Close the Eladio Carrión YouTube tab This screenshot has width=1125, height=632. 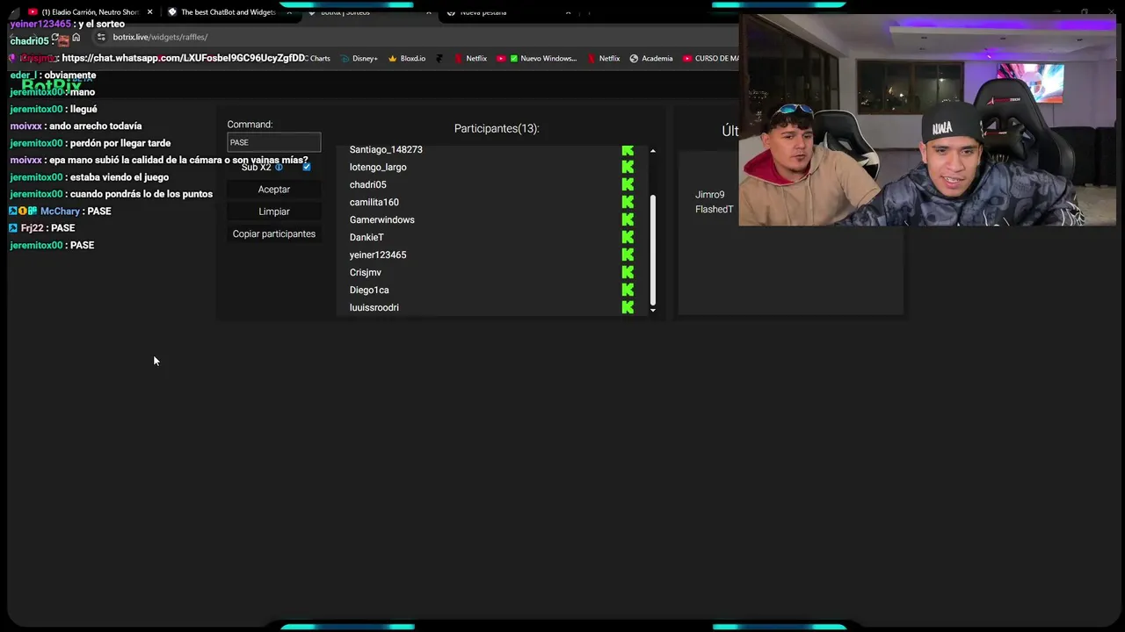[149, 12]
